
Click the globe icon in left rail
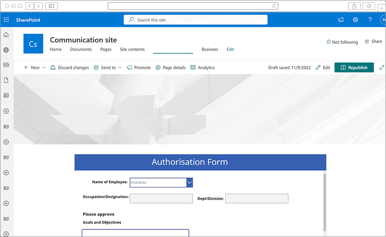click(x=6, y=51)
